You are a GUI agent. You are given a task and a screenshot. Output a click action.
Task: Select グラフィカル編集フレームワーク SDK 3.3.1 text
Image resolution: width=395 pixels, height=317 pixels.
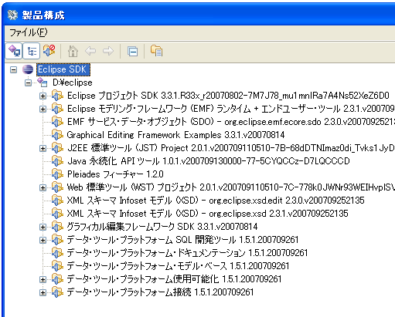click(x=162, y=227)
